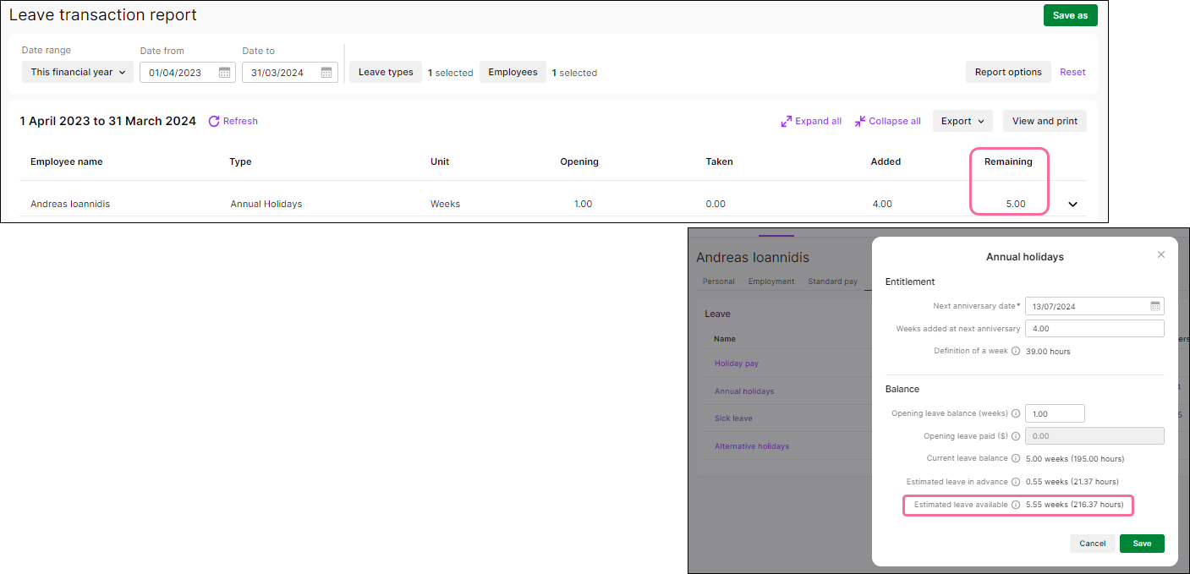Click the Opening leave paid disabled field

(1094, 436)
